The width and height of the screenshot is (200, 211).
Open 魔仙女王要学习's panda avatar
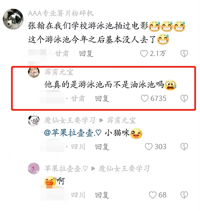(34, 120)
